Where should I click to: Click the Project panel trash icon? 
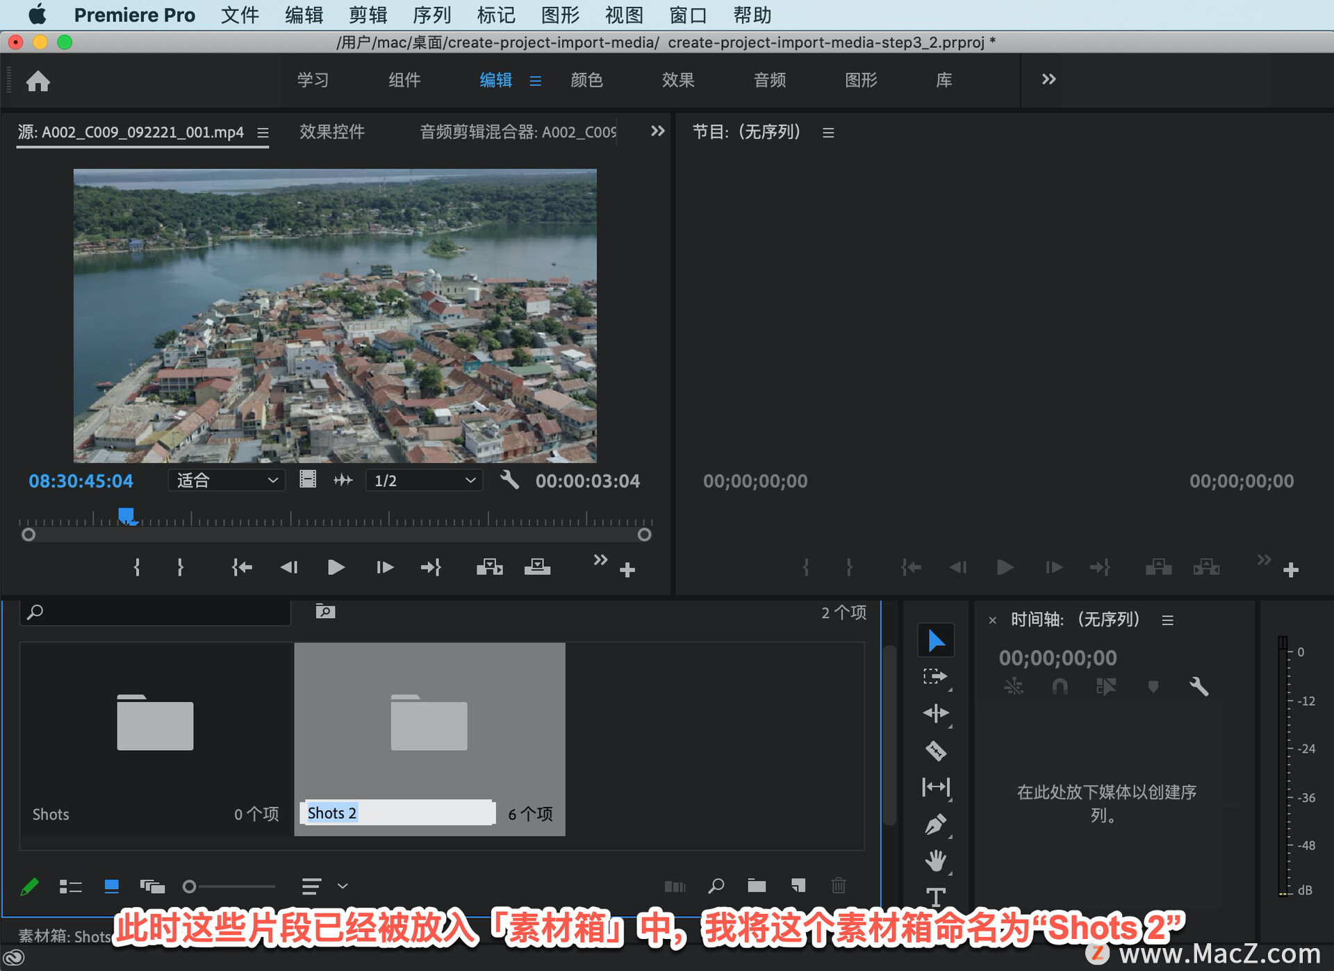(x=839, y=886)
